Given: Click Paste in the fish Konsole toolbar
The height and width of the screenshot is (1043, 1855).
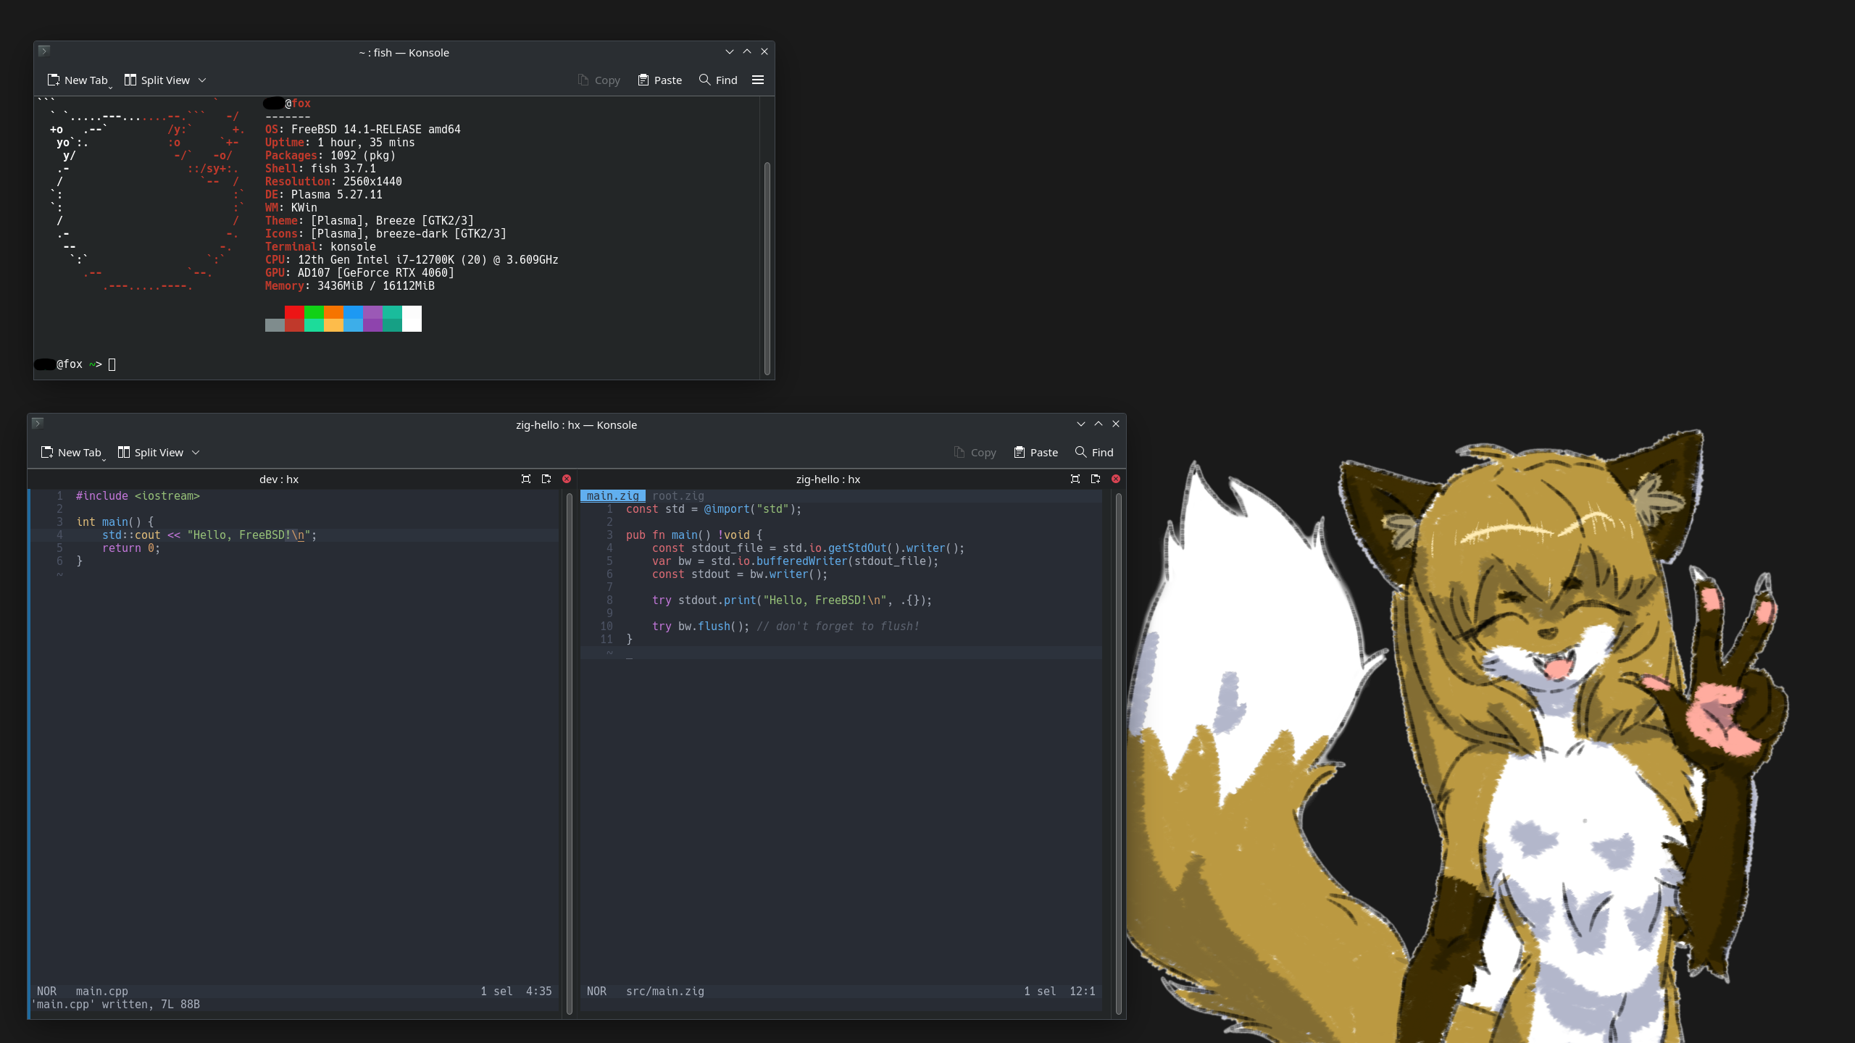Looking at the screenshot, I should pos(659,80).
